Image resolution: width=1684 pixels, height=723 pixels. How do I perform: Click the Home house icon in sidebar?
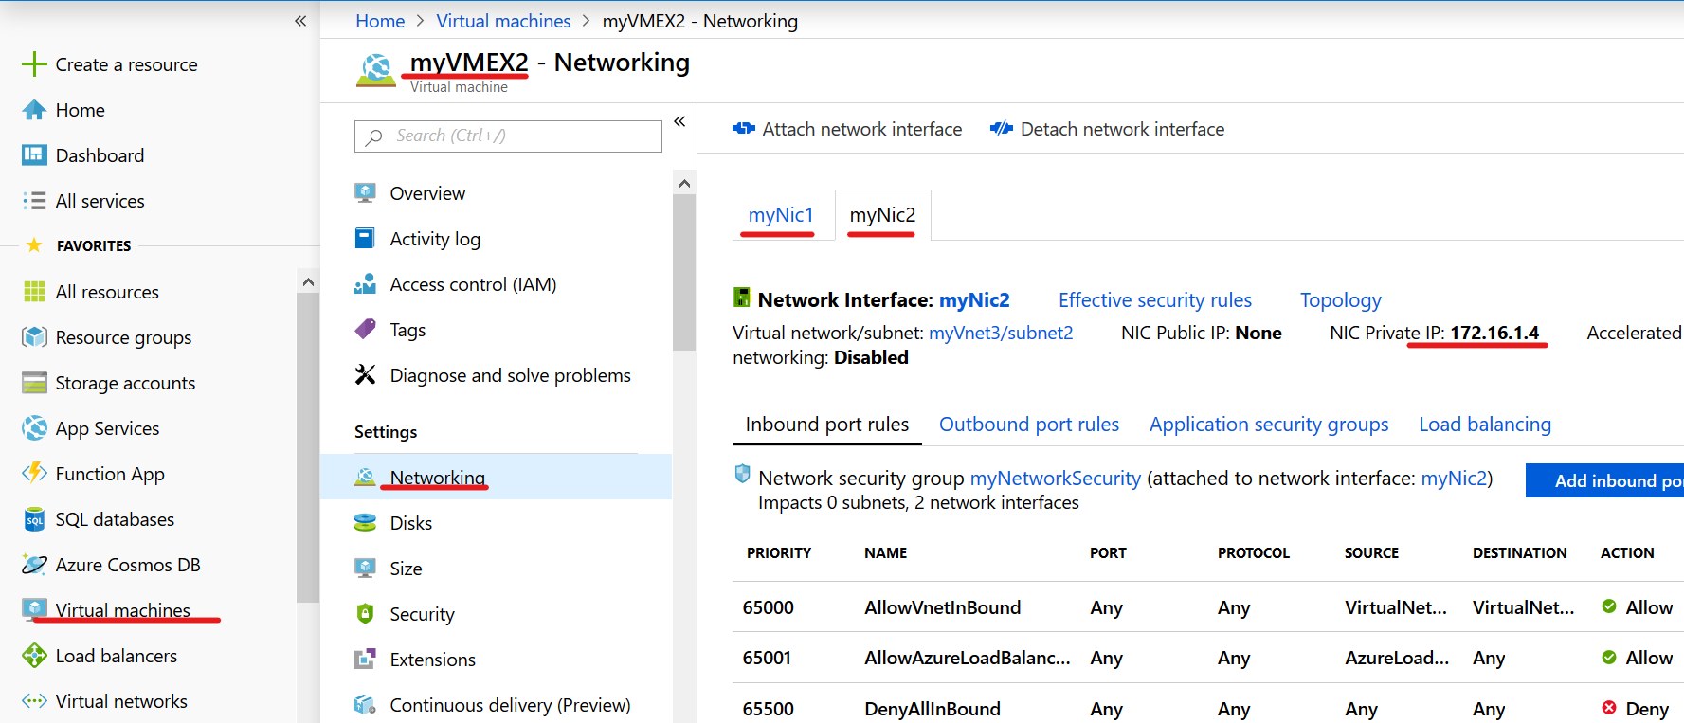tap(34, 110)
